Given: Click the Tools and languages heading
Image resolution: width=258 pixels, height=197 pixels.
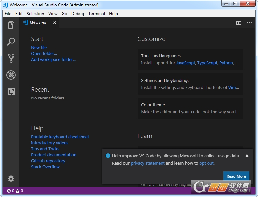Looking at the screenshot, I should pyautogui.click(x=161, y=56).
